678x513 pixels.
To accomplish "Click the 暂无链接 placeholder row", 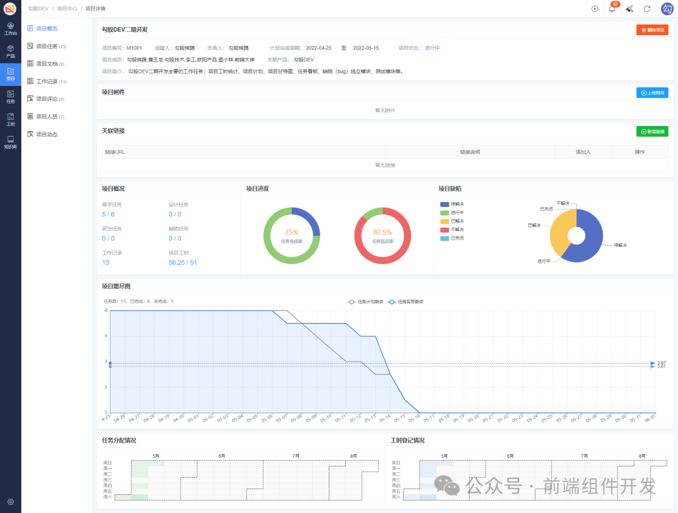I will [x=385, y=165].
